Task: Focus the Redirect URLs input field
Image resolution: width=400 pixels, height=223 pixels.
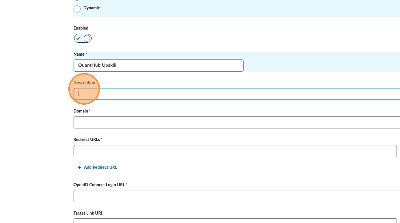Action: [x=235, y=151]
